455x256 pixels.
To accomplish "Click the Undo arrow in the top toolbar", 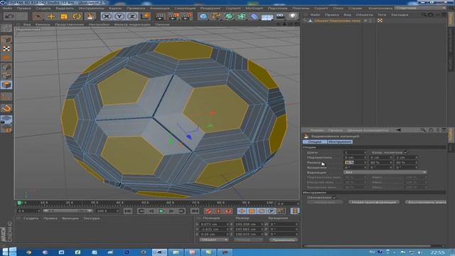I will (9, 16).
